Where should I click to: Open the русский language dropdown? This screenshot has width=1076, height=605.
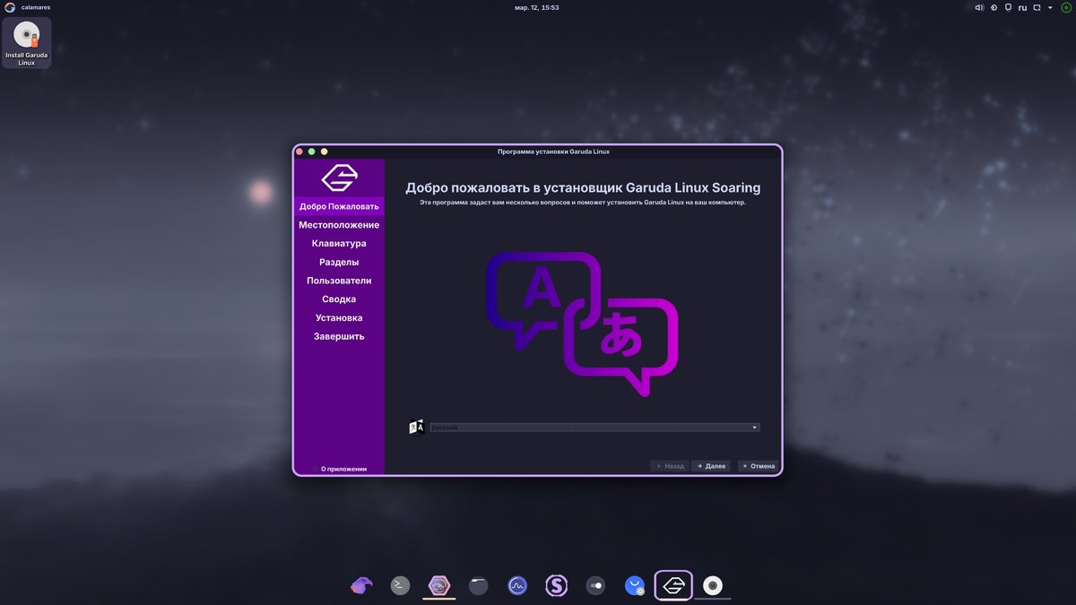click(594, 428)
